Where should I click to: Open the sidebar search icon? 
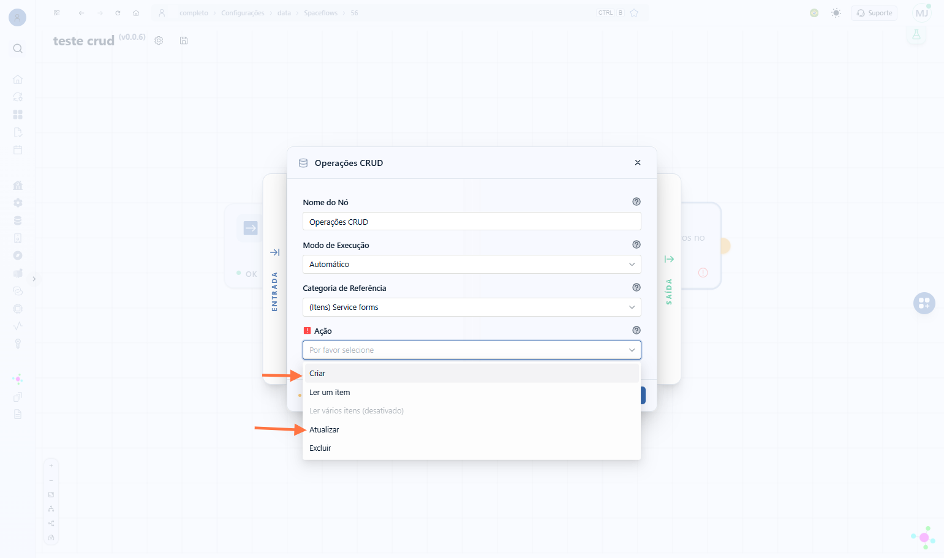pyautogui.click(x=18, y=48)
